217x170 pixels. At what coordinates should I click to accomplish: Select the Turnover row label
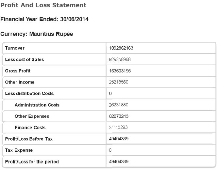click(x=15, y=48)
